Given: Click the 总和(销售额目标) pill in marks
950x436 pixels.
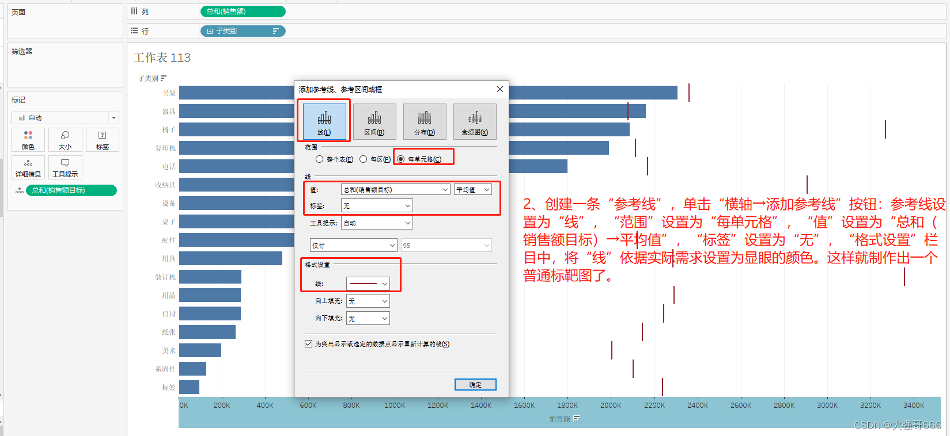Looking at the screenshot, I should click(71, 190).
